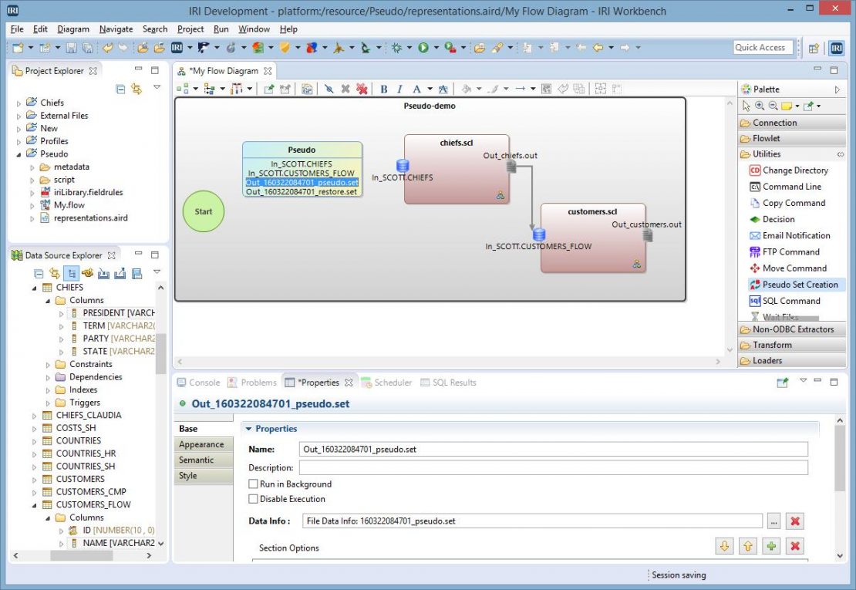Open the Flowlet palette drawer
856x590 pixels.
tap(791, 139)
